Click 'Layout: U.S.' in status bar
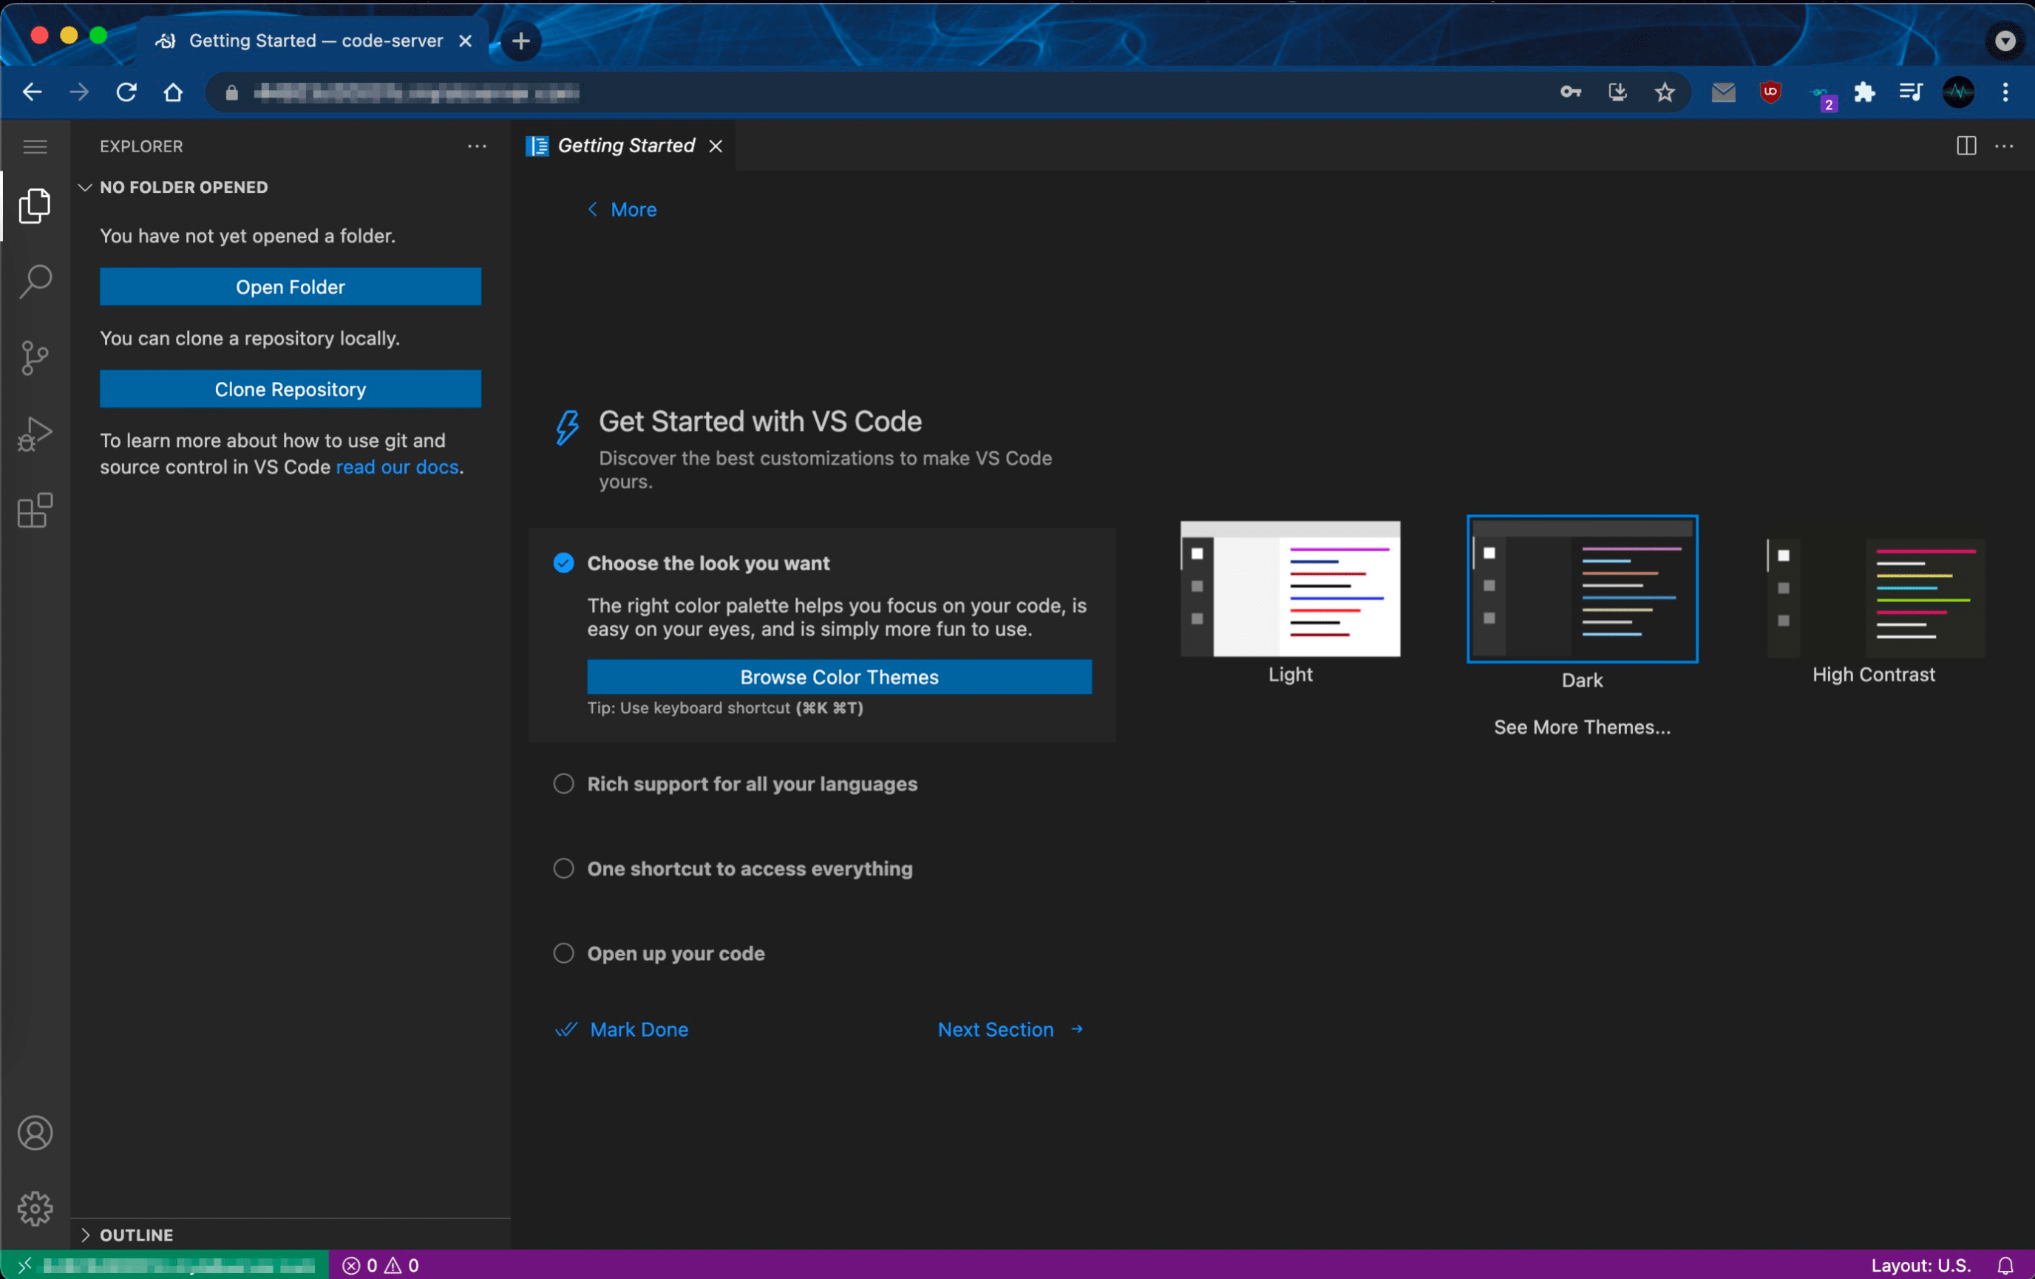This screenshot has height=1279, width=2035. [1920, 1265]
